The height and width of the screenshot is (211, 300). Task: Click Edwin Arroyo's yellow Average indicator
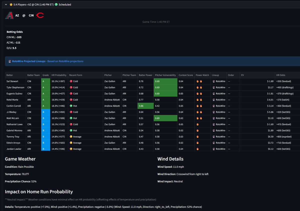[x=71, y=143]
